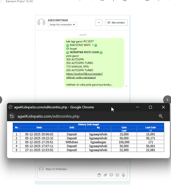Click the Info column header
The height and width of the screenshot is (193, 171).
[x=72, y=127]
